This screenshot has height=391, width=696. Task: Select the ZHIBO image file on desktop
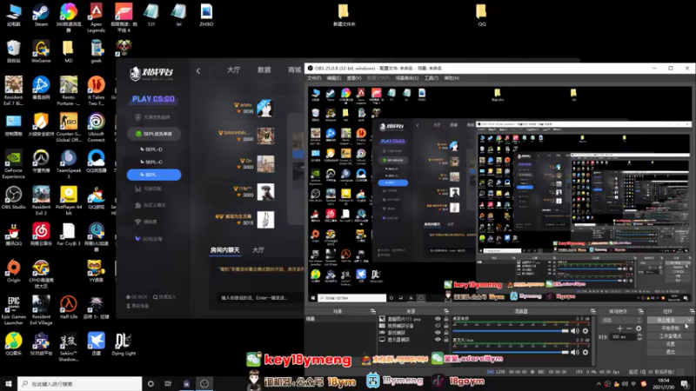206,15
